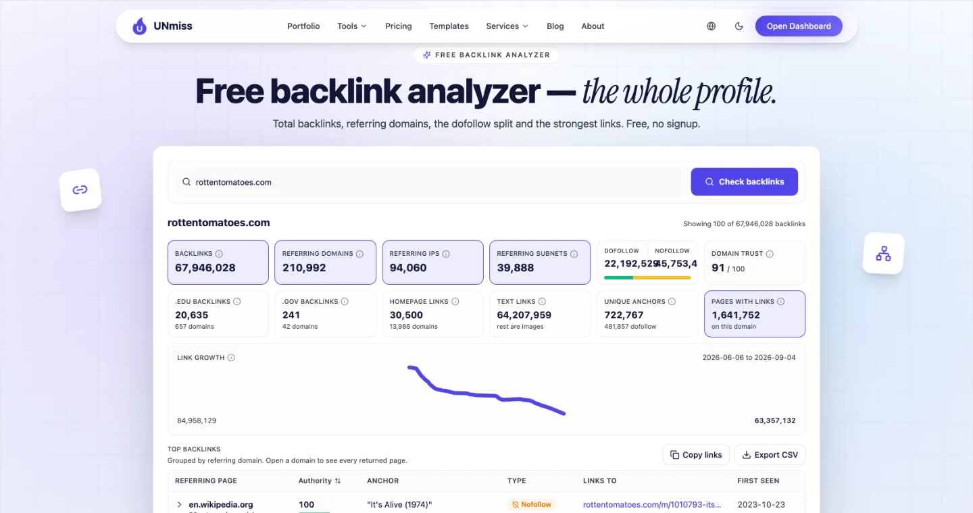Screen dimensions: 973x513
Task: Sort table by Authority column
Action: pyautogui.click(x=320, y=481)
